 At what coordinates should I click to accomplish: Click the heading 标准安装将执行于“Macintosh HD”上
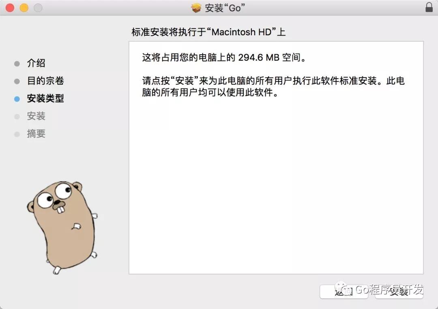(x=208, y=32)
